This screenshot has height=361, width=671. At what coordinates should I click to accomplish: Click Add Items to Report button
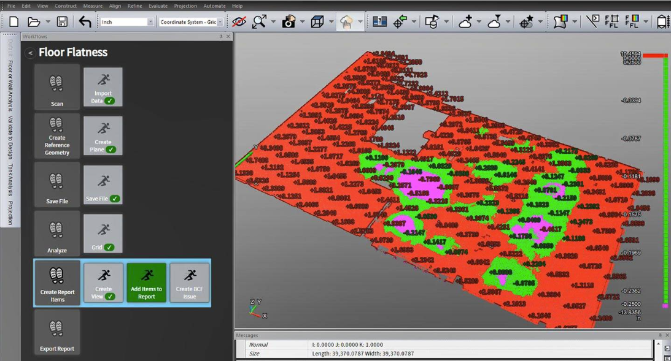point(147,283)
